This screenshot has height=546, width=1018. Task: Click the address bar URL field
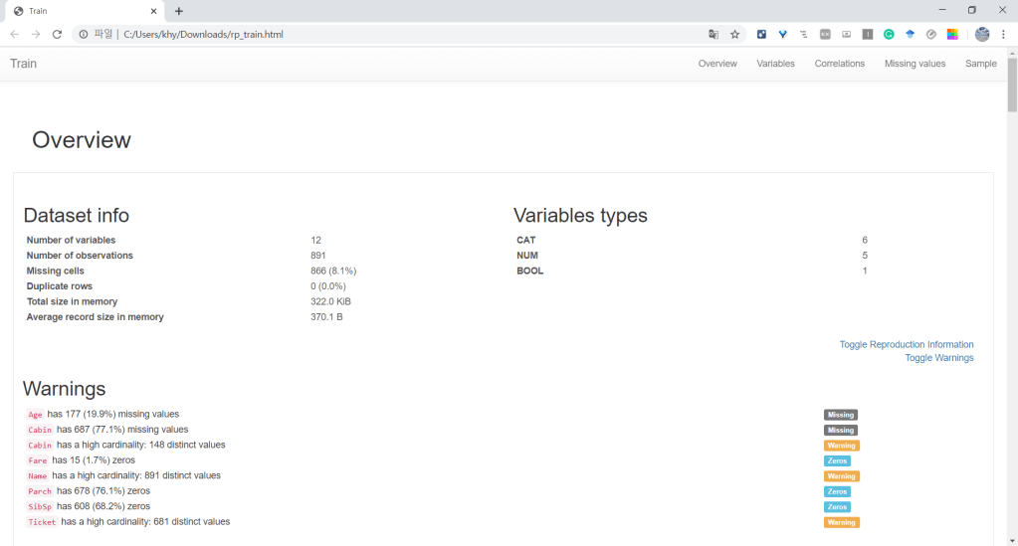point(398,34)
